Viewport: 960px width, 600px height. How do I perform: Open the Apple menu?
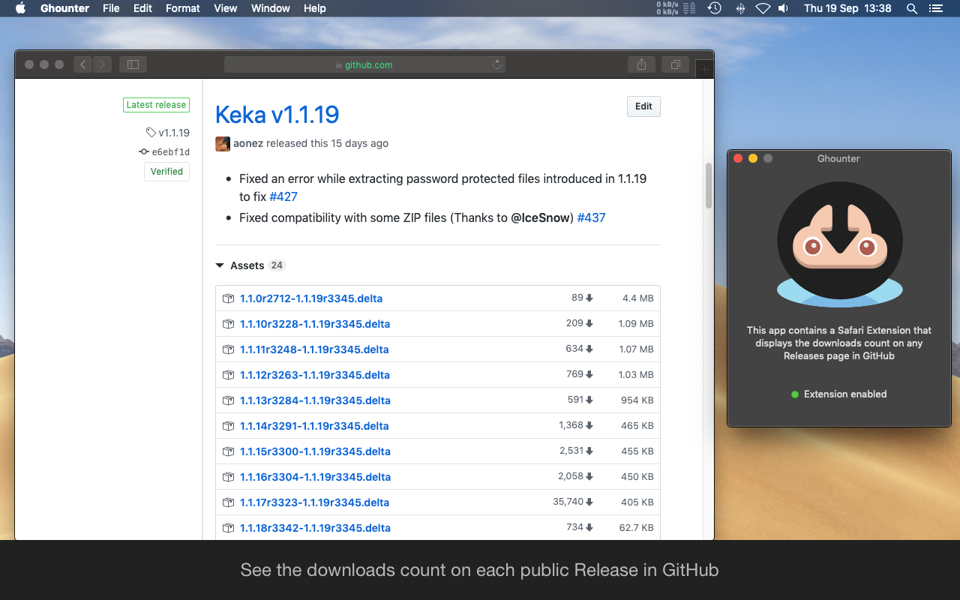[20, 8]
